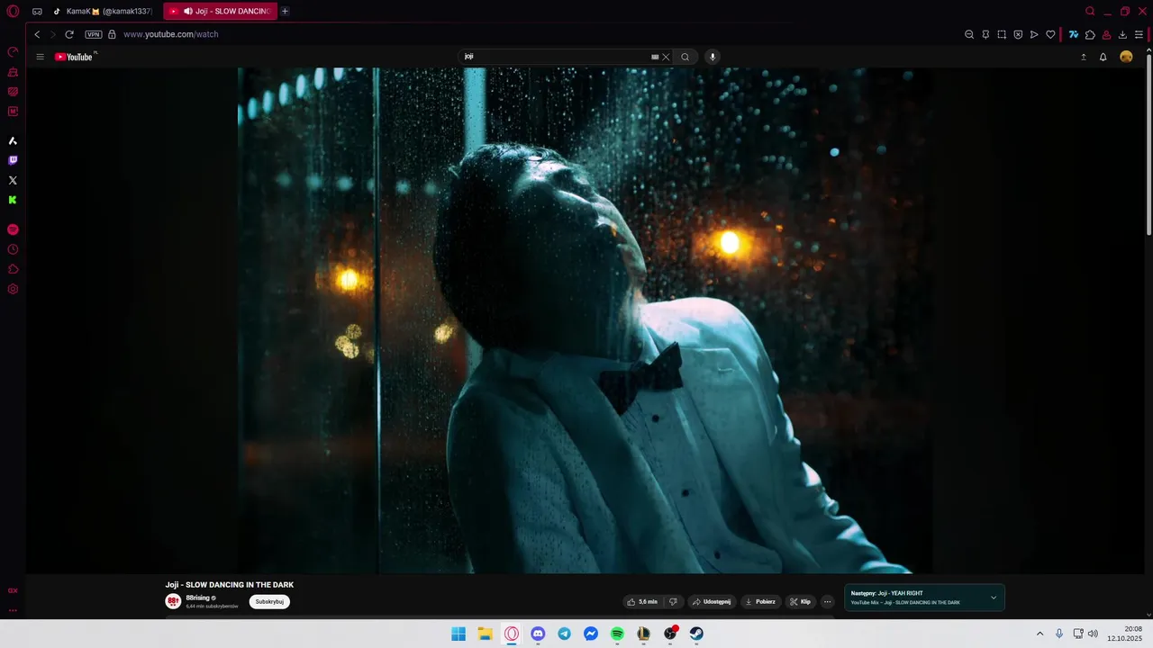This screenshot has height=648, width=1153.
Task: Dislike the video with thumbs-down
Action: point(673,601)
